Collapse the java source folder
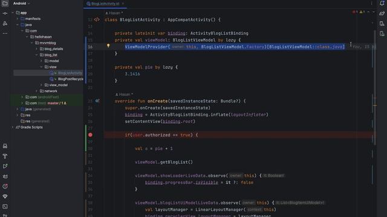 (18, 25)
